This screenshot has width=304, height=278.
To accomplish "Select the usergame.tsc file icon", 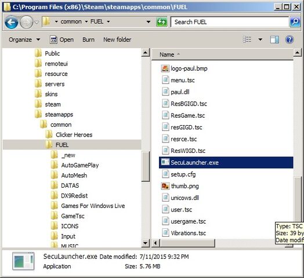I will (165, 221).
